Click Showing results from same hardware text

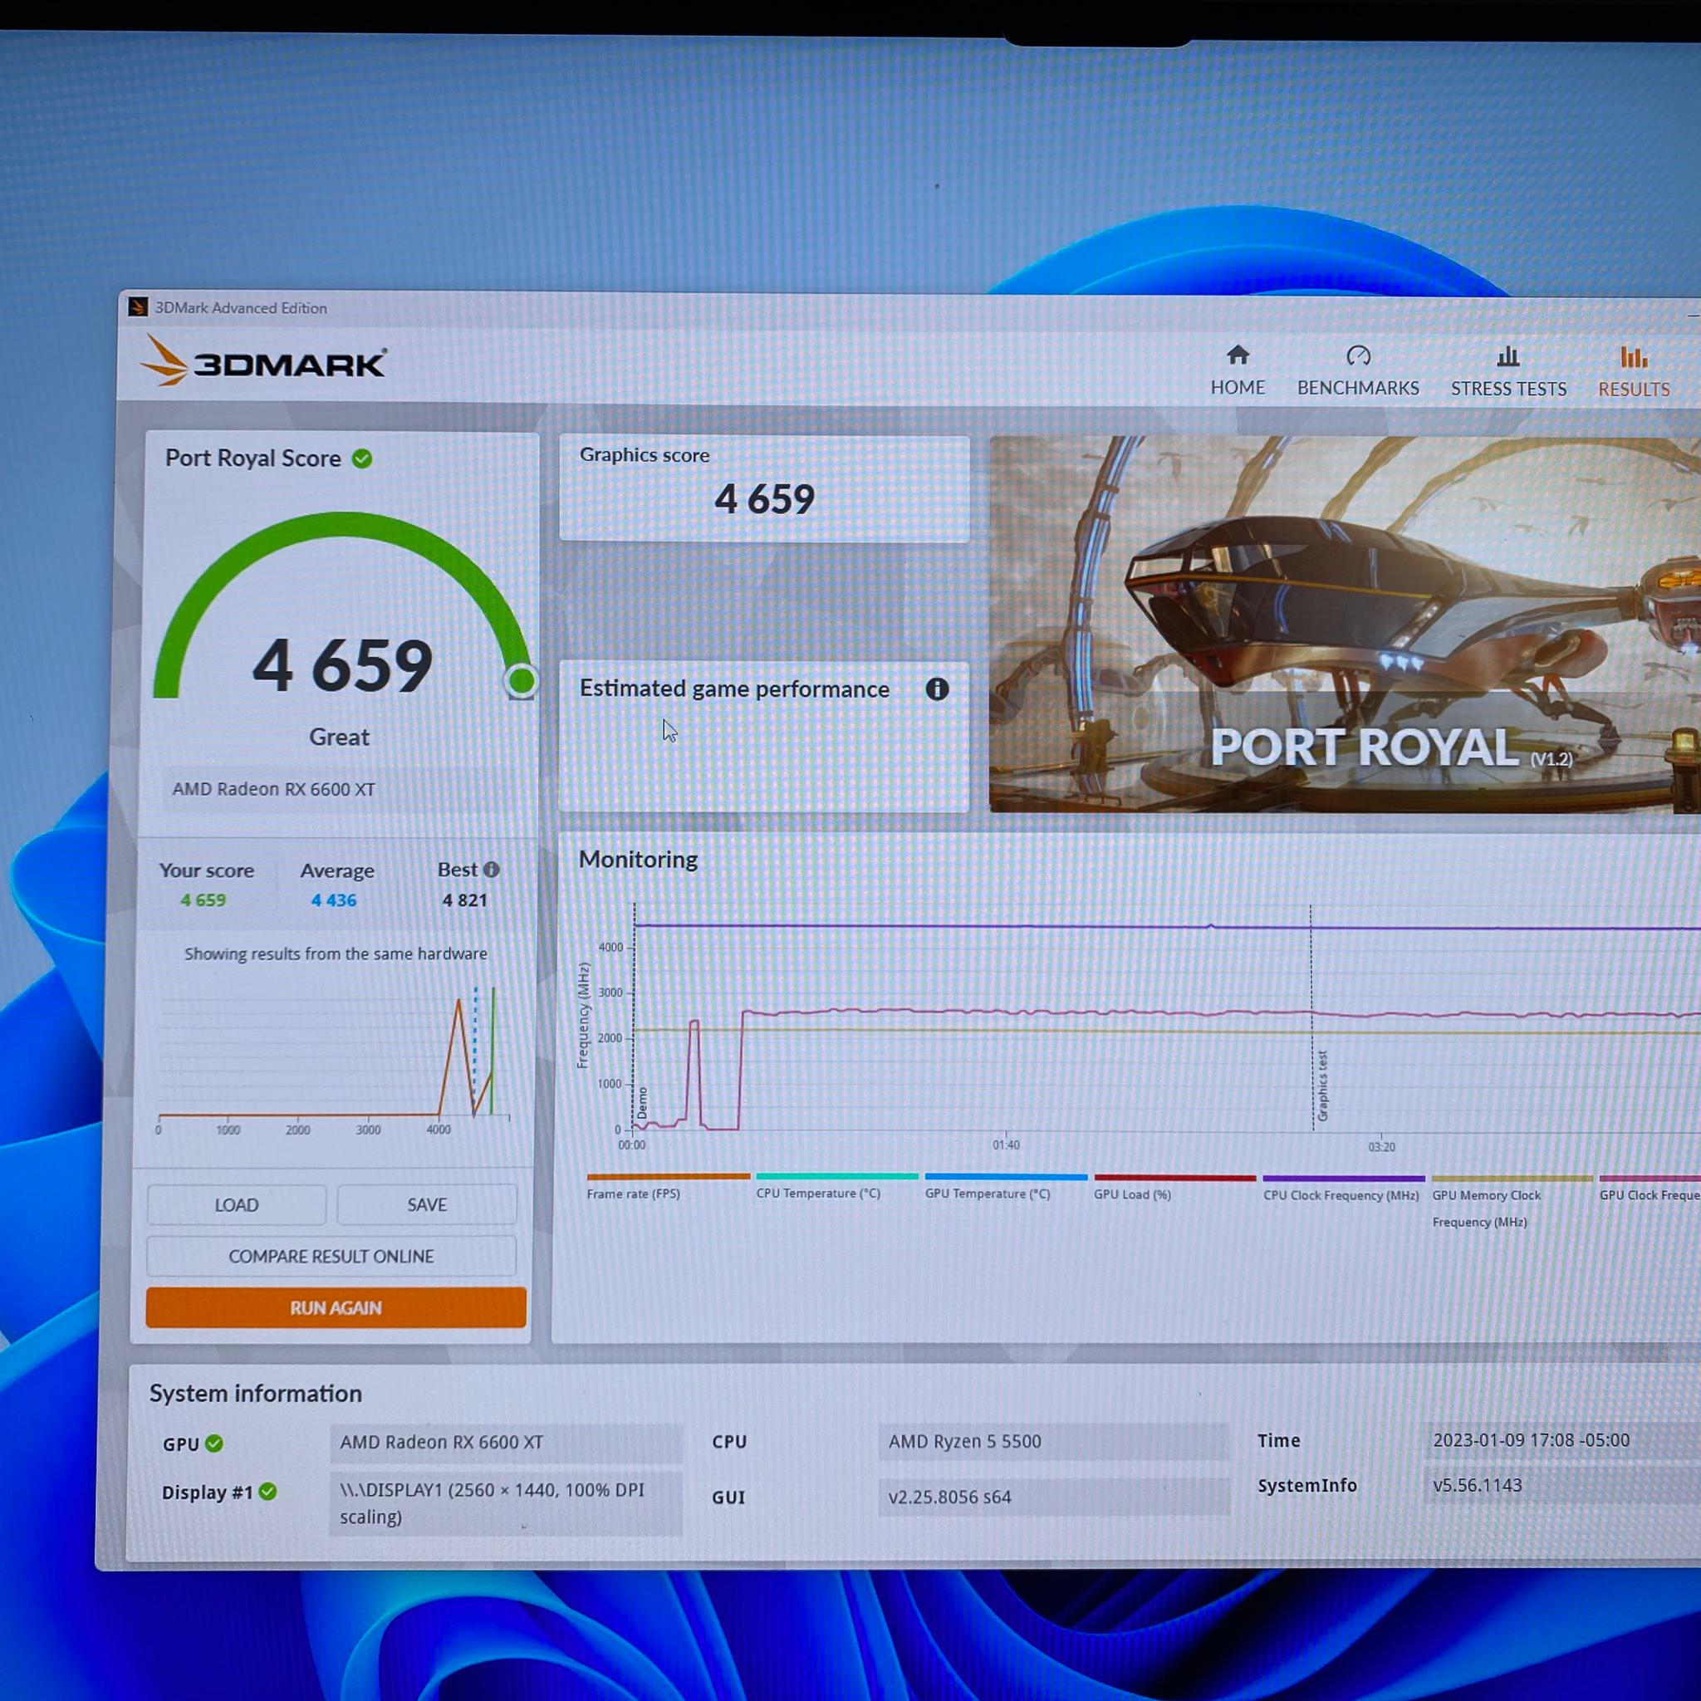[x=336, y=953]
